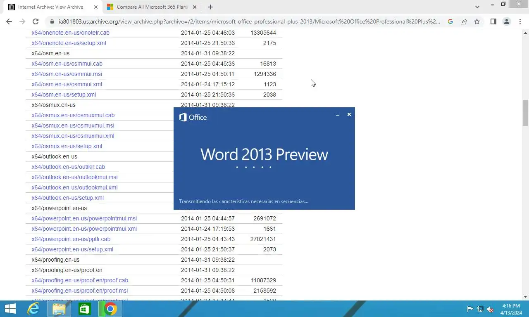Open x64/osmux.en-us/osmuxmui.cab link
This screenshot has width=529, height=317.
pyautogui.click(x=73, y=115)
